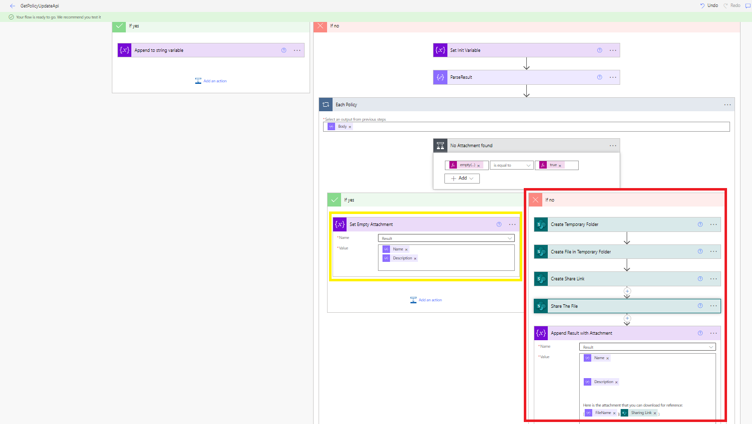Open more options for Each Policy
752x424 pixels.
[728, 105]
